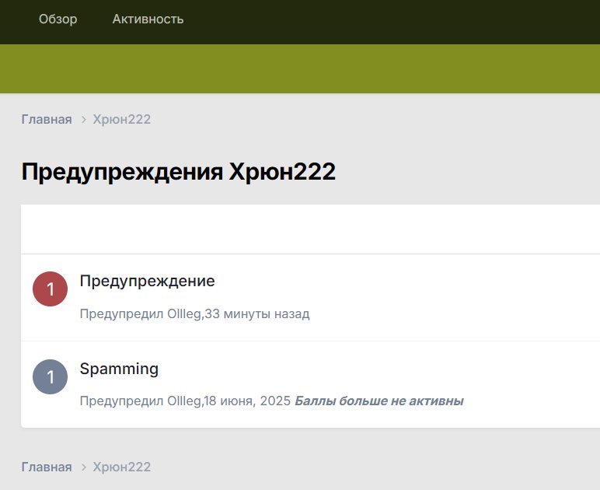Screen dimensions: 600x490
Task: Click the breadcrumb chevron arrow below the warnings list
Action: (83, 467)
